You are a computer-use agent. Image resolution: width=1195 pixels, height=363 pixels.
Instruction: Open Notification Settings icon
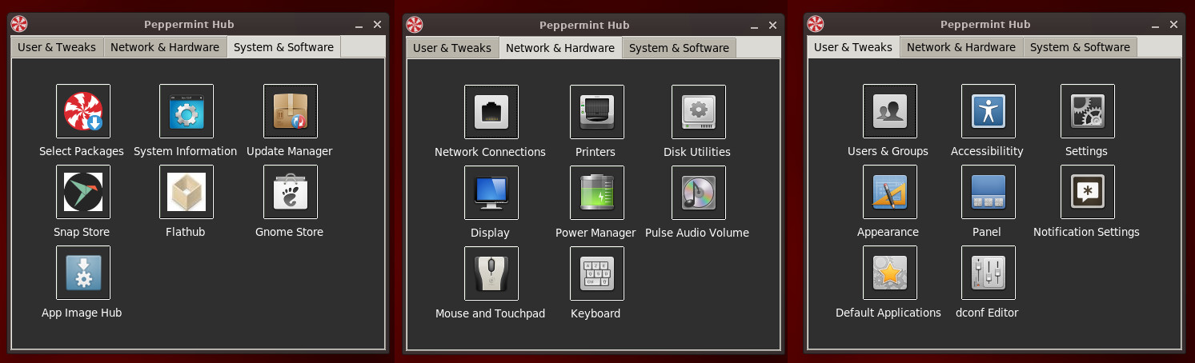pyautogui.click(x=1088, y=192)
